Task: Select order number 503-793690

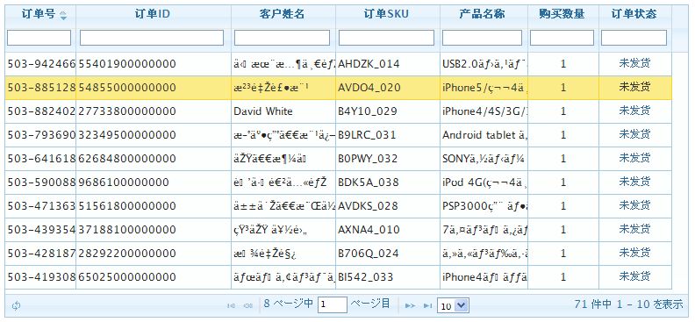Action: coord(41,135)
